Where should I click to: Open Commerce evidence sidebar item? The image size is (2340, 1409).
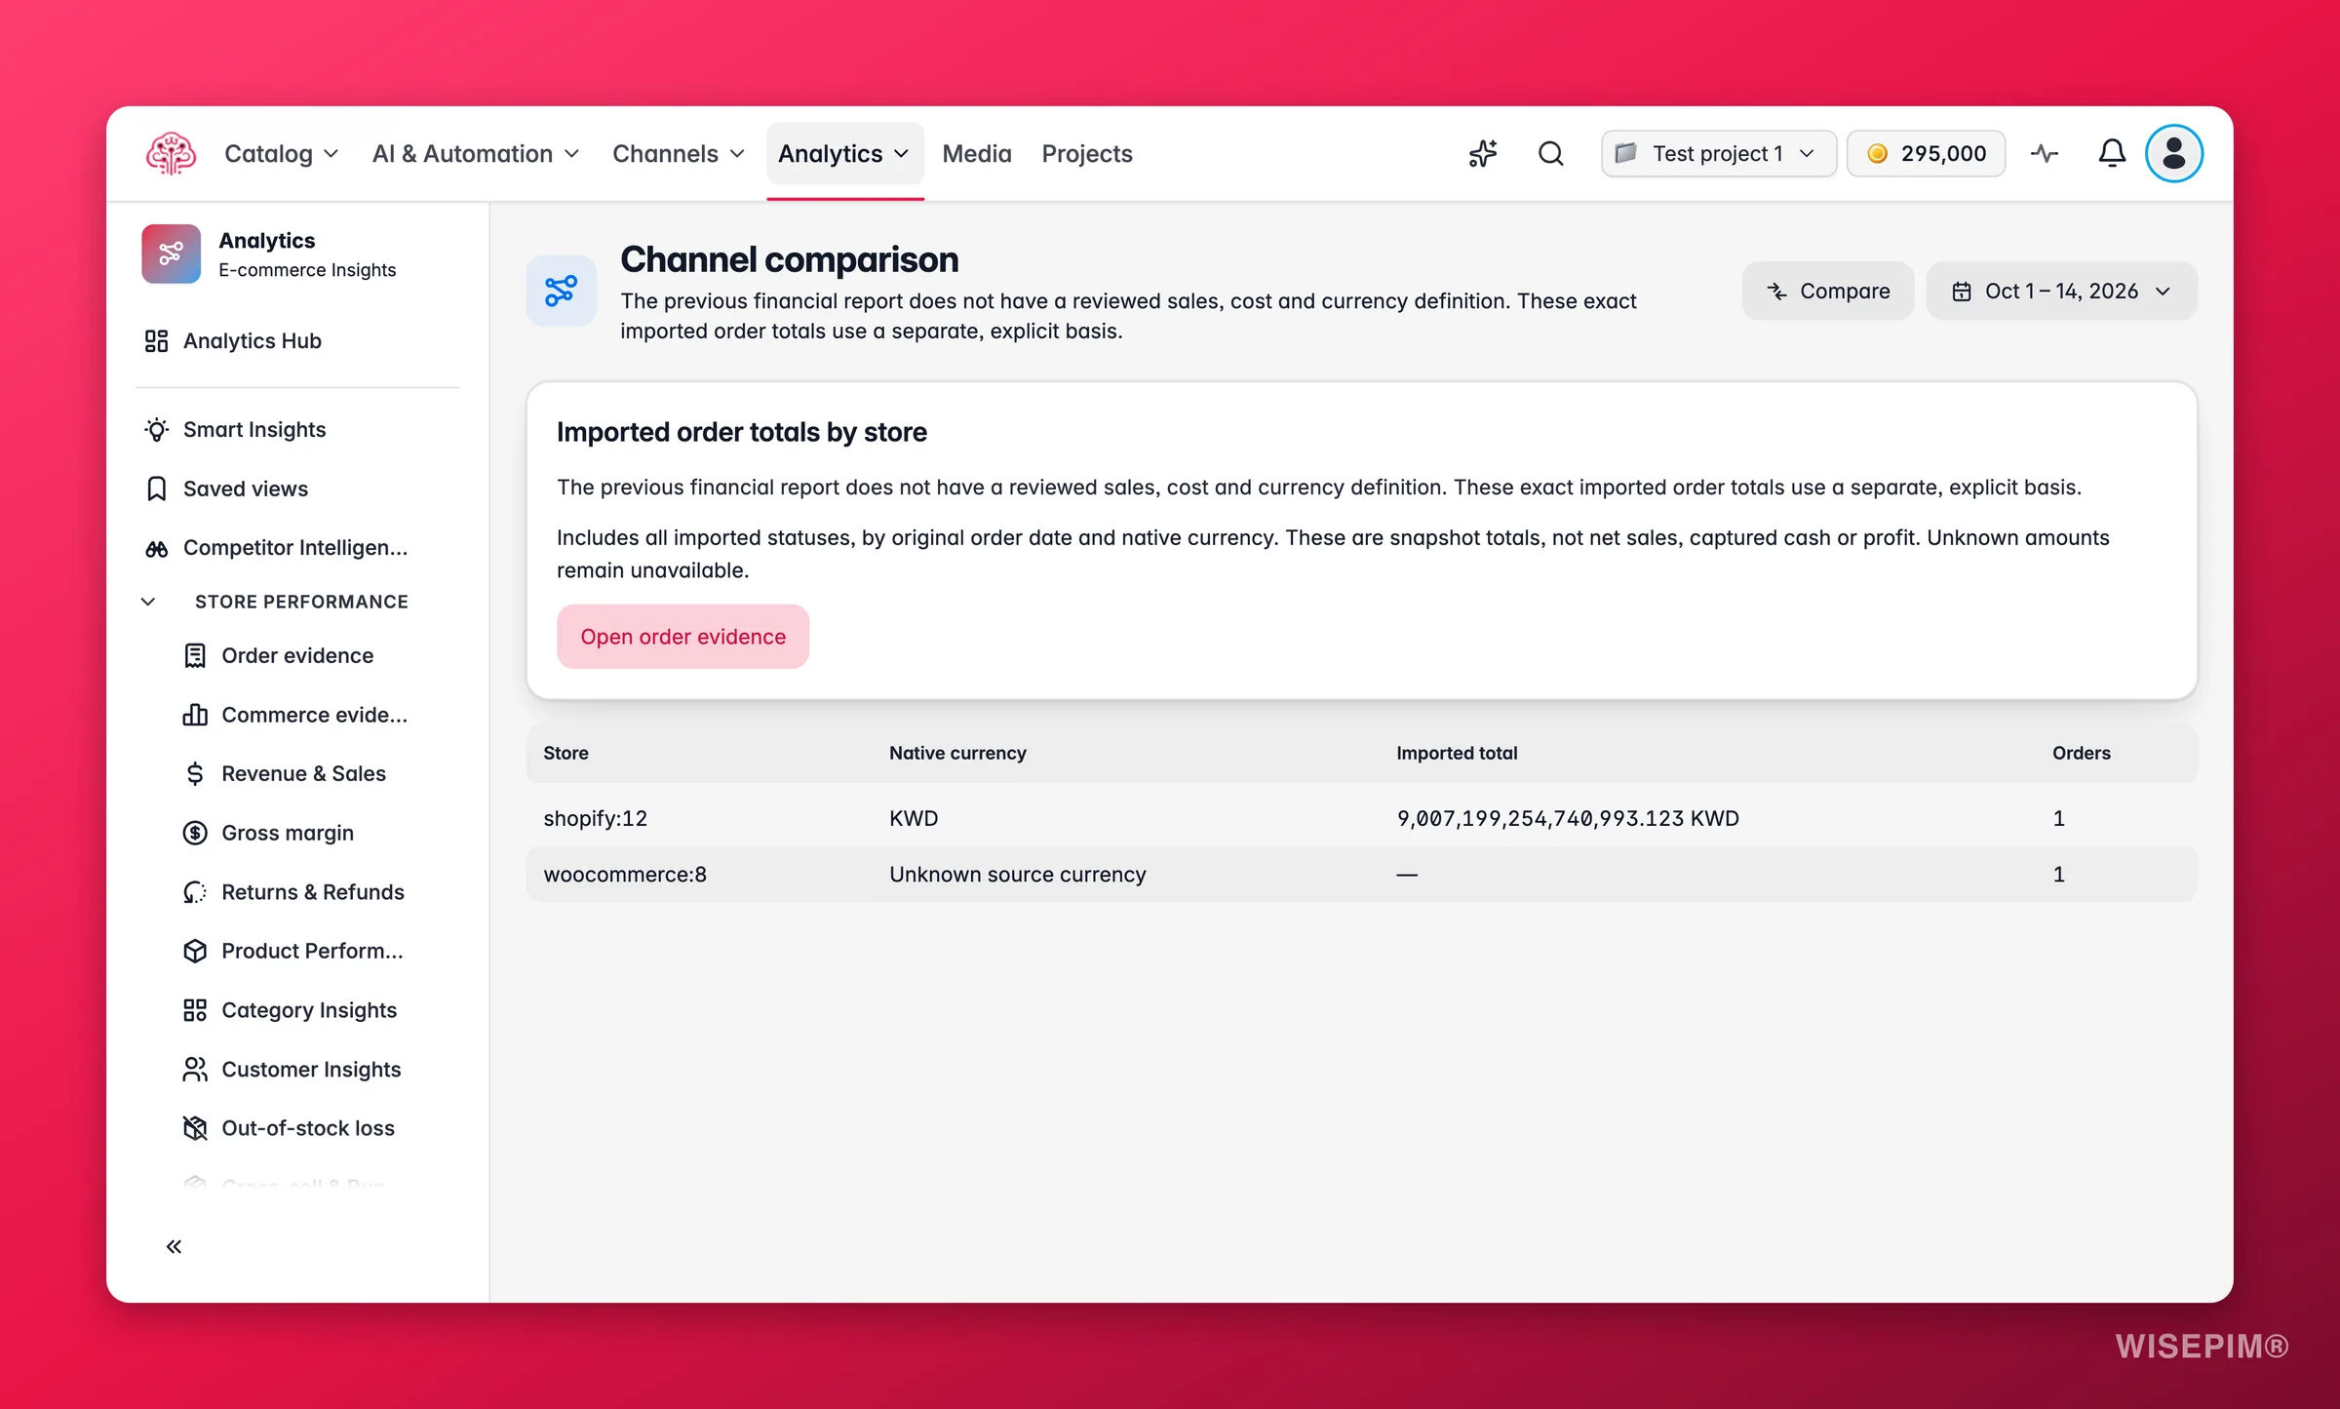[297, 715]
